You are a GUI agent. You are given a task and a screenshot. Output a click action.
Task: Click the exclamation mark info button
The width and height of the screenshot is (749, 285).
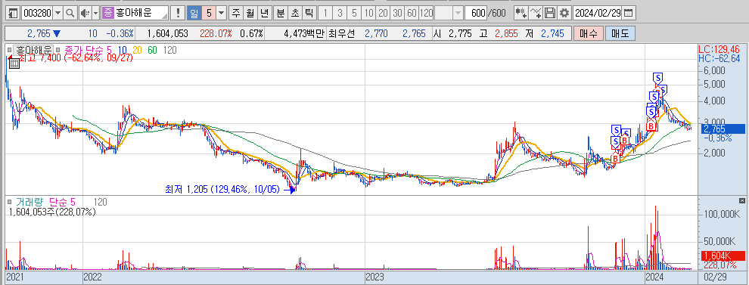[179, 13]
